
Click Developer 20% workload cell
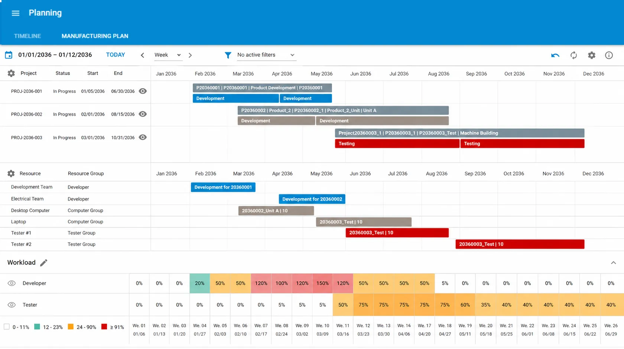point(200,283)
